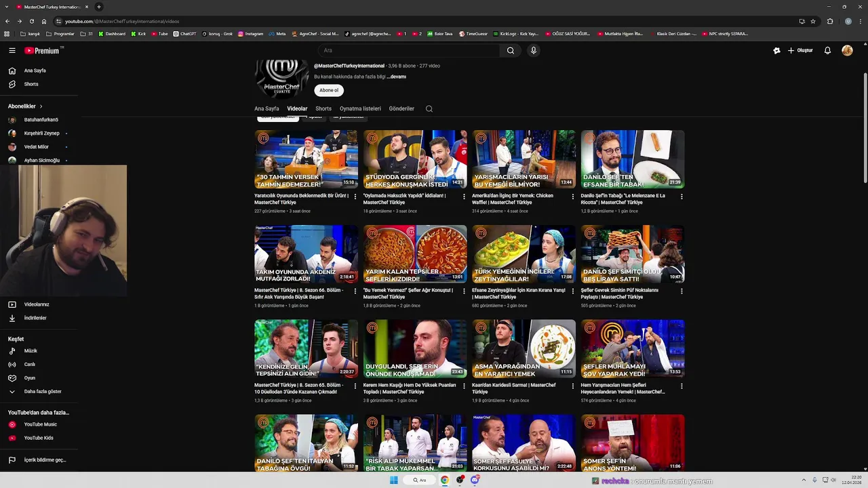This screenshot has width=868, height=488.
Task: Open options menu for "Bu Yemek Yenmez" video
Action: [464, 291]
